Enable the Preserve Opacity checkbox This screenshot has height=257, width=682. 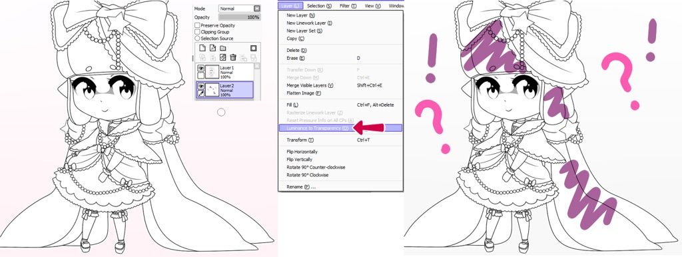tap(197, 25)
